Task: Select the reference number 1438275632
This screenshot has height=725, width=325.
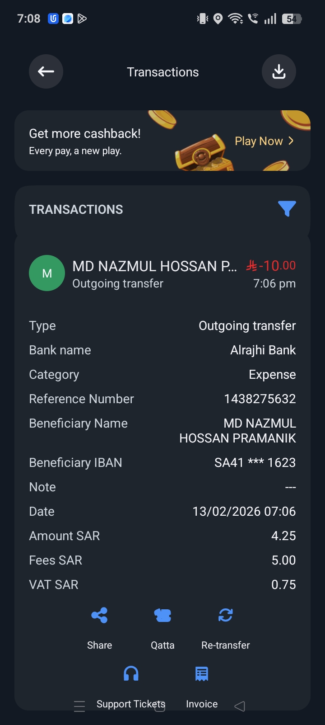Action: [x=260, y=399]
